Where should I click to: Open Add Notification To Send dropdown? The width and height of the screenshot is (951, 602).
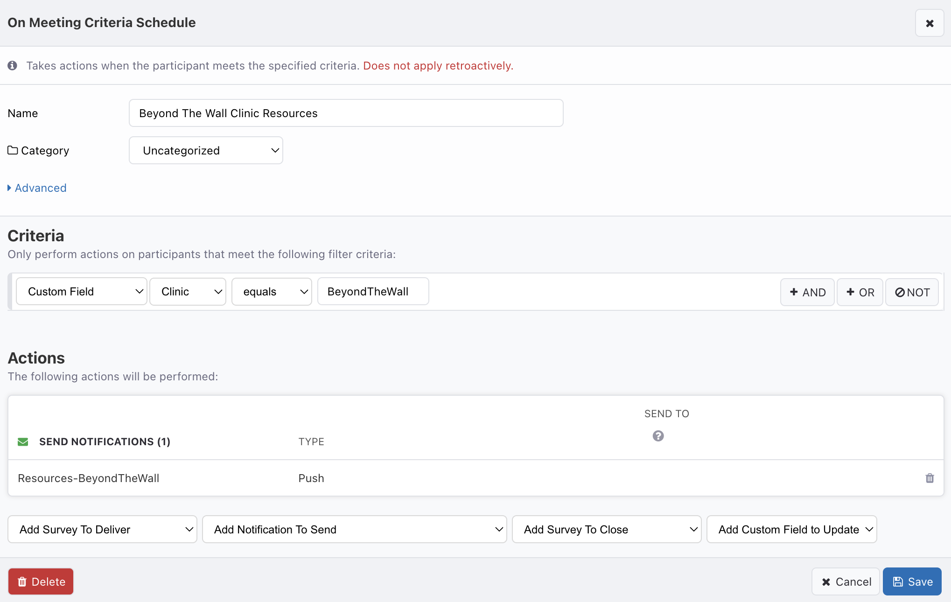pyautogui.click(x=354, y=529)
